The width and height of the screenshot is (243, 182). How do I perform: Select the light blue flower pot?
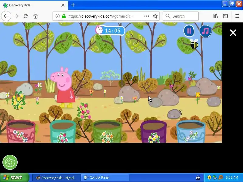(x=191, y=132)
